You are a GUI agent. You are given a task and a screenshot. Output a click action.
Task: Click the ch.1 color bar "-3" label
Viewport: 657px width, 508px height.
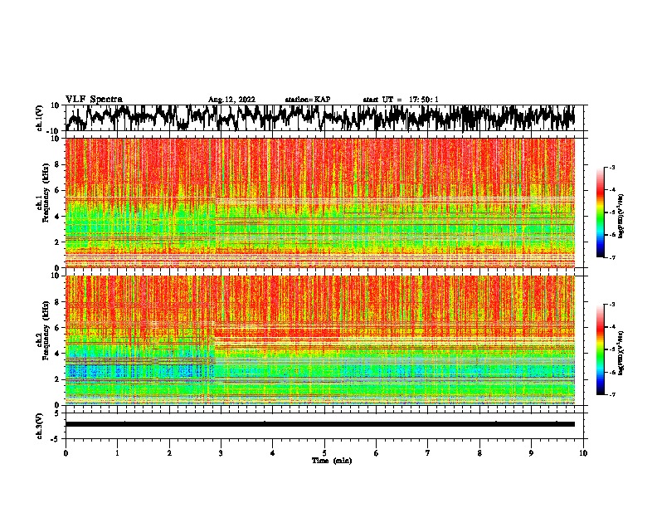coord(612,168)
